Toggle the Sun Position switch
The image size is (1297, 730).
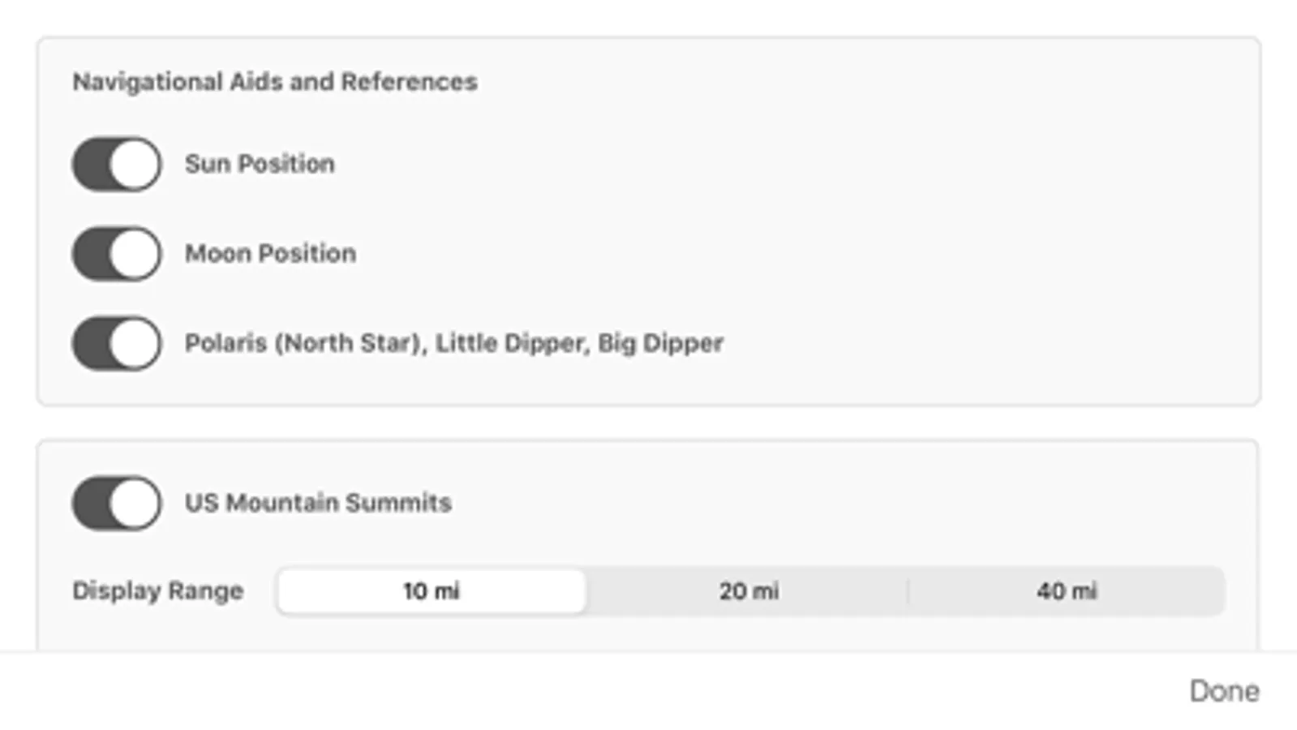tap(117, 164)
